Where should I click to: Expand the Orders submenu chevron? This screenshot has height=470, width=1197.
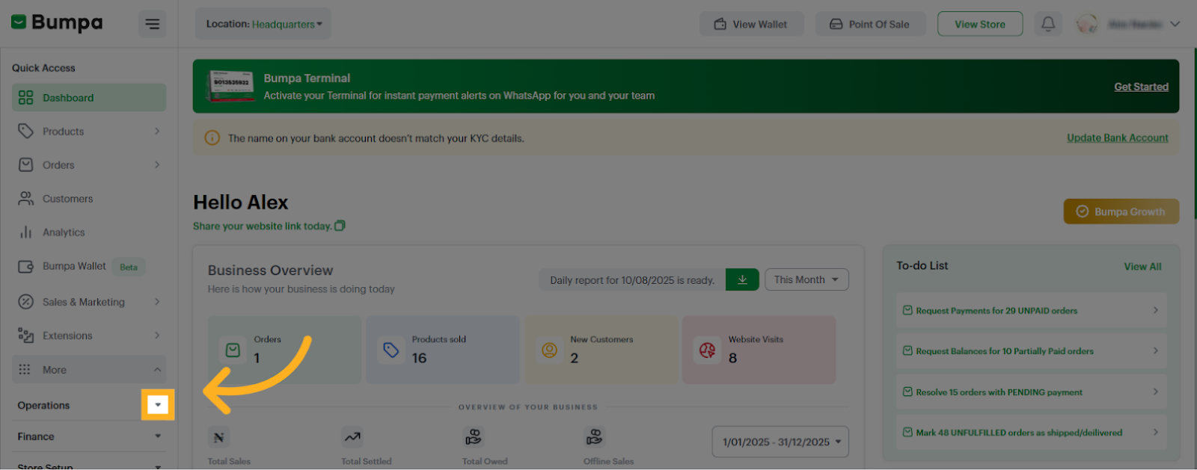point(157,165)
